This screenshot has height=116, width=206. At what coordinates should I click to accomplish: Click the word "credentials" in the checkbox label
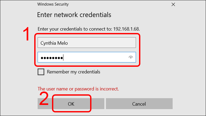point(89,72)
